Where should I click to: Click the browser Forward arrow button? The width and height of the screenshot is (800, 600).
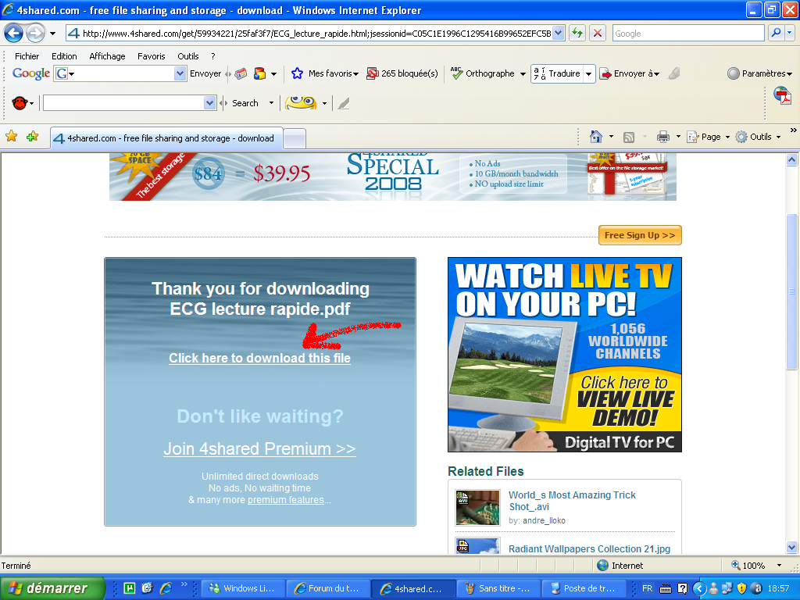pyautogui.click(x=35, y=34)
